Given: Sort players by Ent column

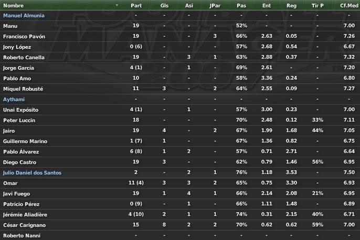Looking at the screenshot, I should (x=267, y=5).
